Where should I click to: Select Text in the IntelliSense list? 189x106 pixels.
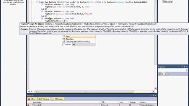point(79,37)
